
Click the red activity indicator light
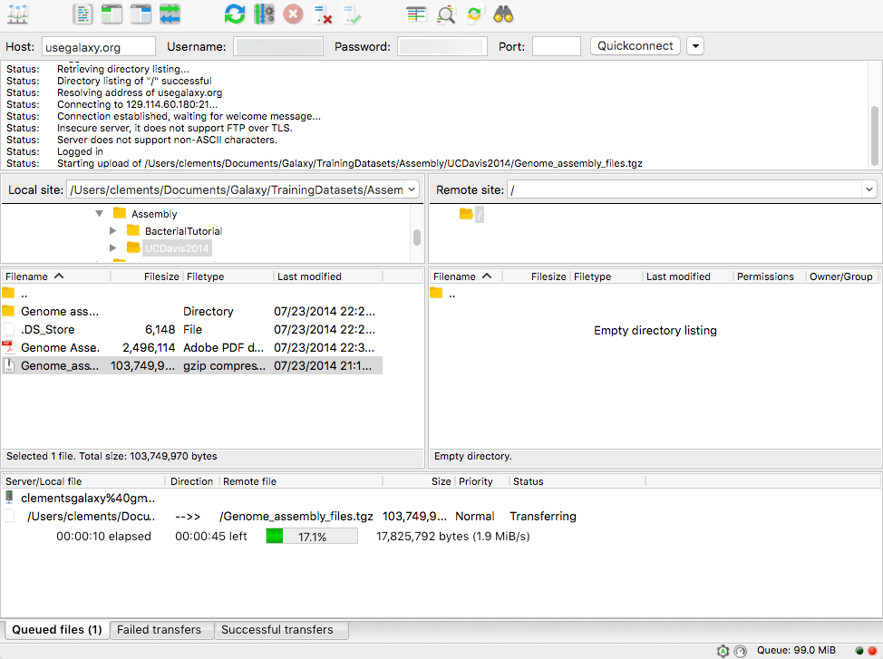(872, 651)
